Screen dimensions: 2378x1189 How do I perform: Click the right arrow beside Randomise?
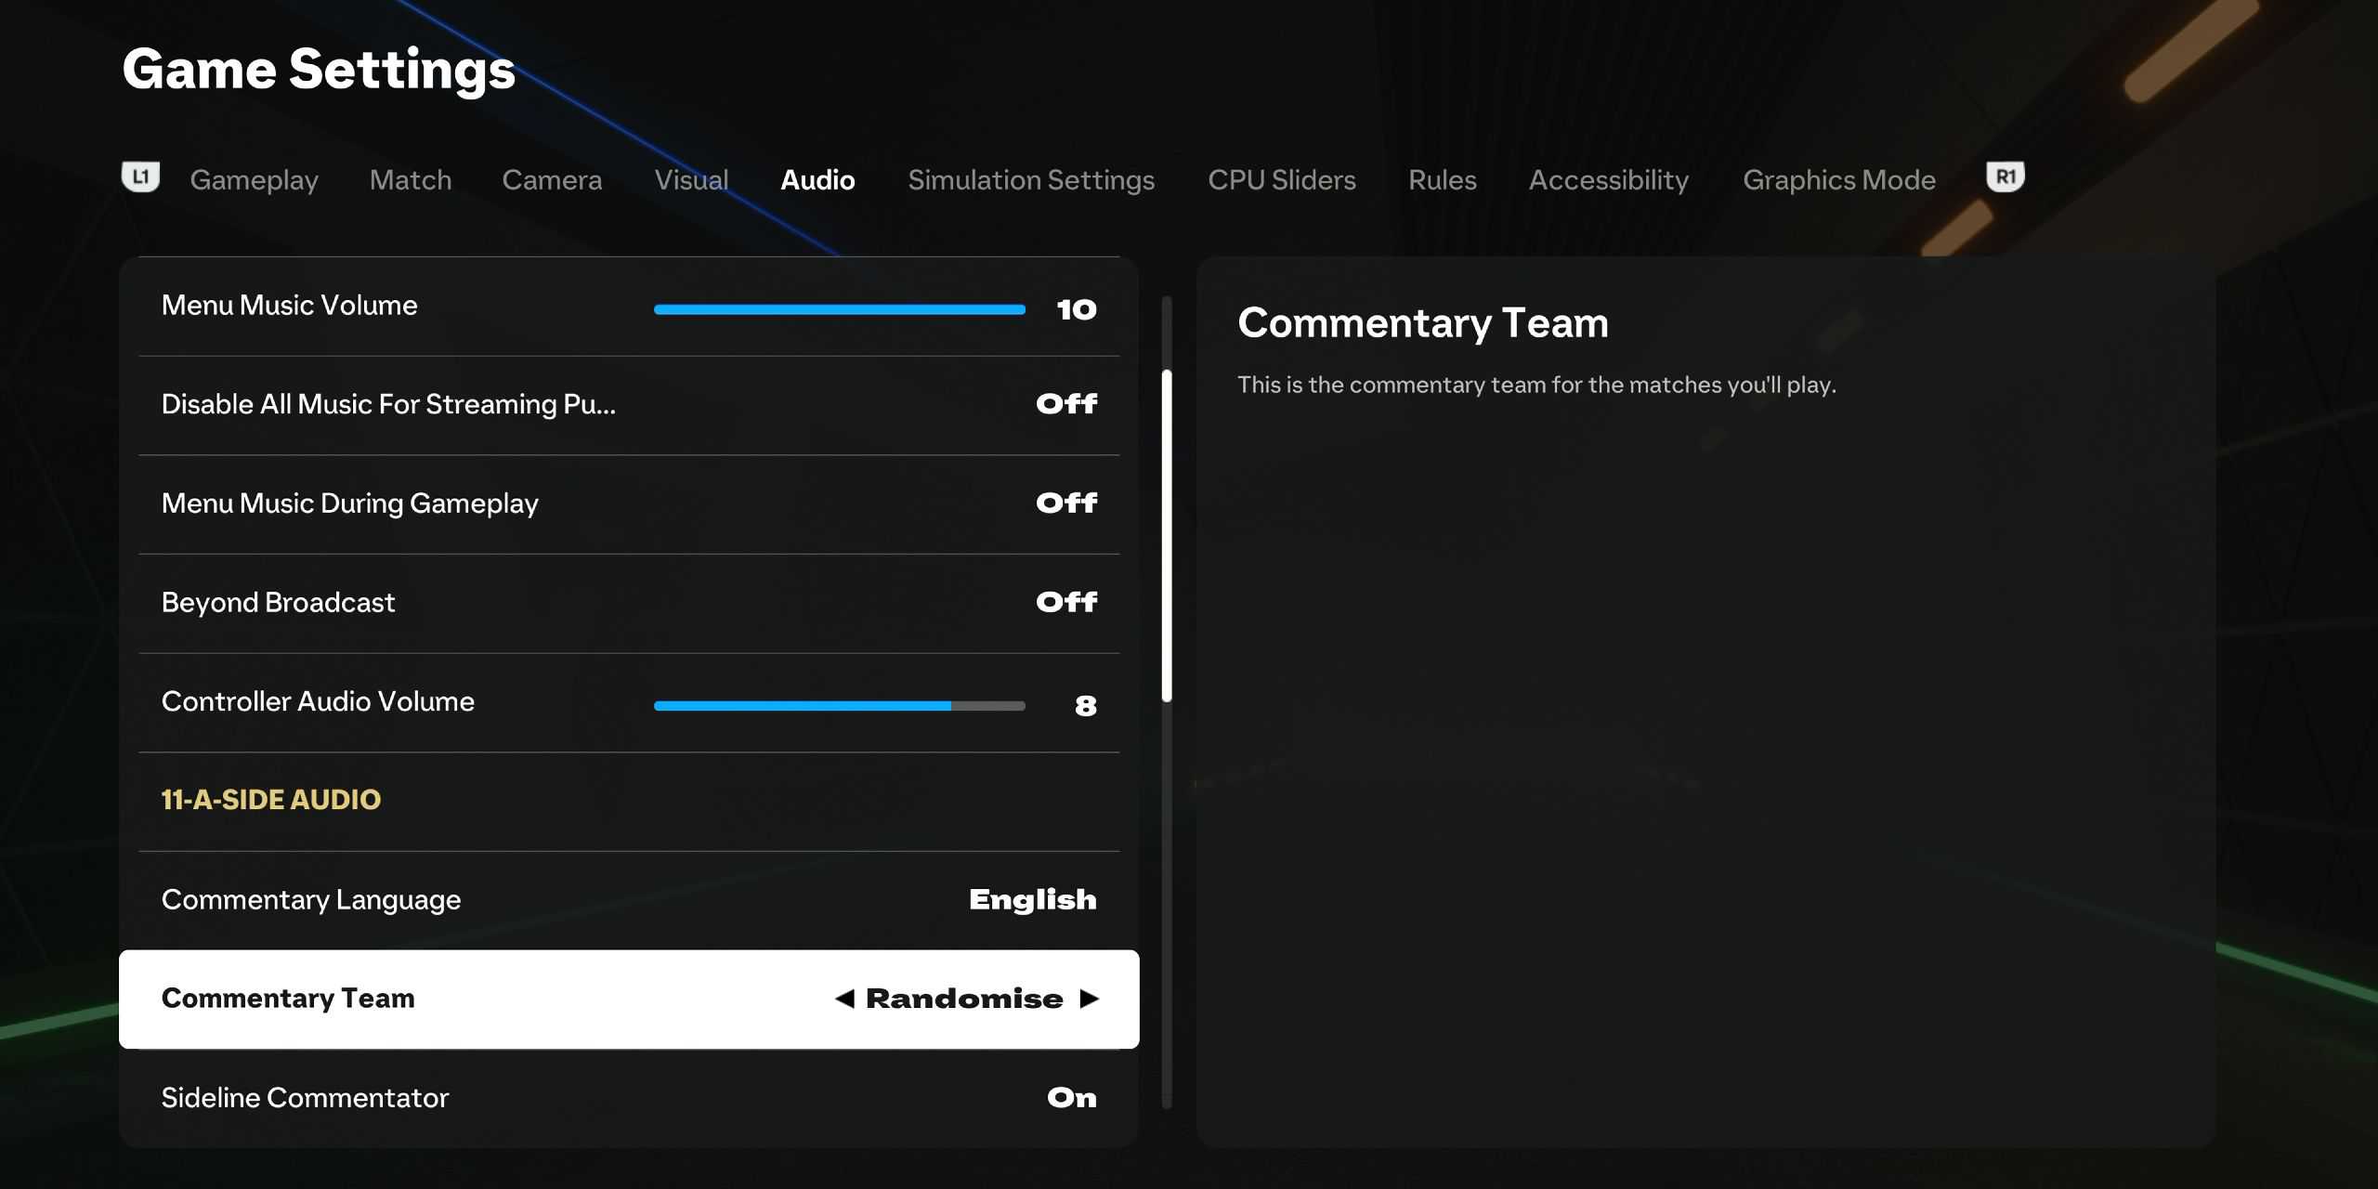click(1090, 999)
